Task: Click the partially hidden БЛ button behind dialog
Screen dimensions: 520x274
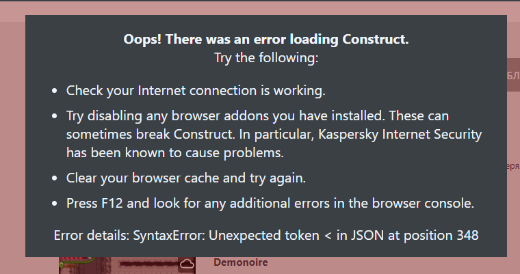Action: pos(513,75)
